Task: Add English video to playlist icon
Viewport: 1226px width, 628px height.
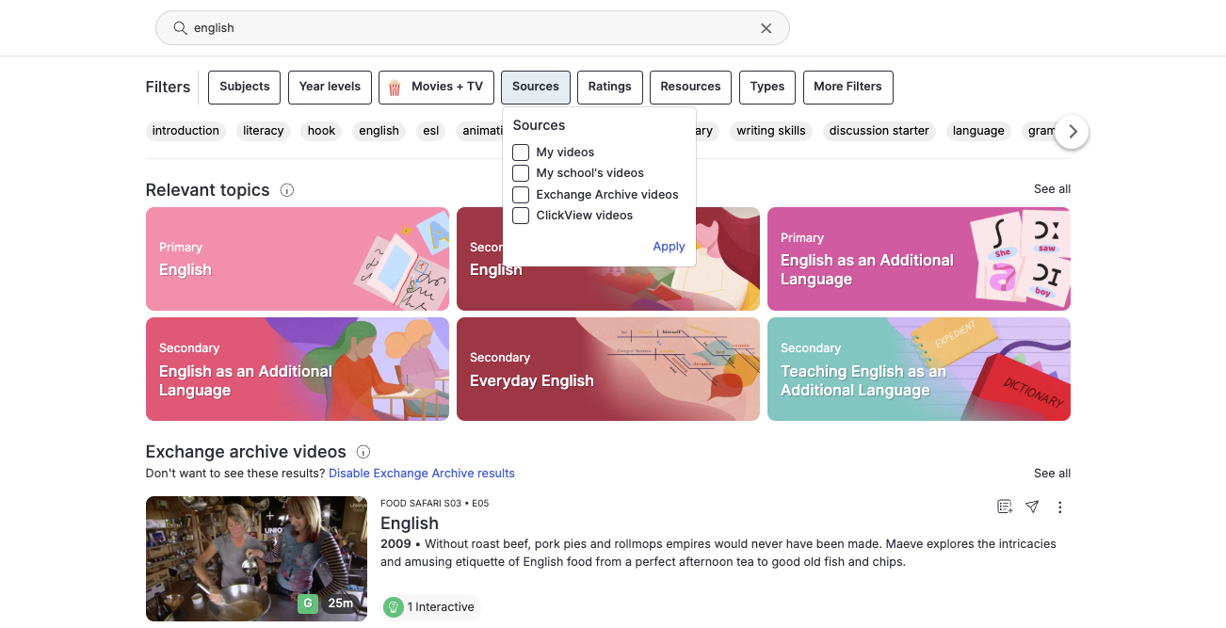Action: [1005, 507]
